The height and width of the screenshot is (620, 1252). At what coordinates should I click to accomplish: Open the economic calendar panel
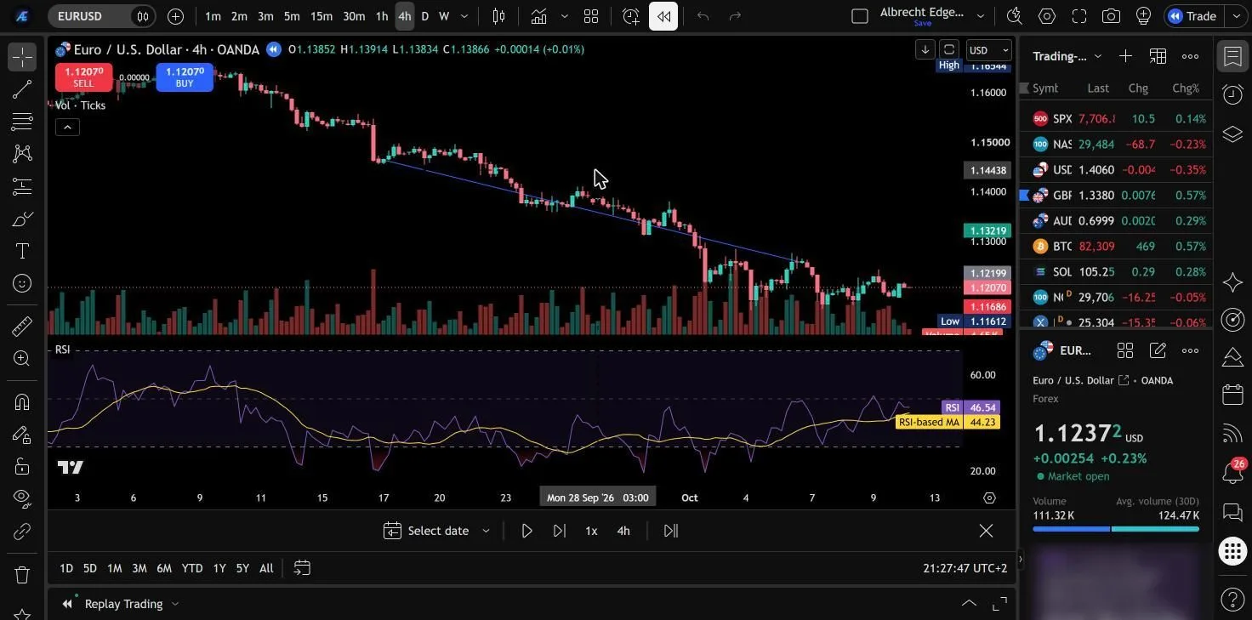[x=1232, y=395]
